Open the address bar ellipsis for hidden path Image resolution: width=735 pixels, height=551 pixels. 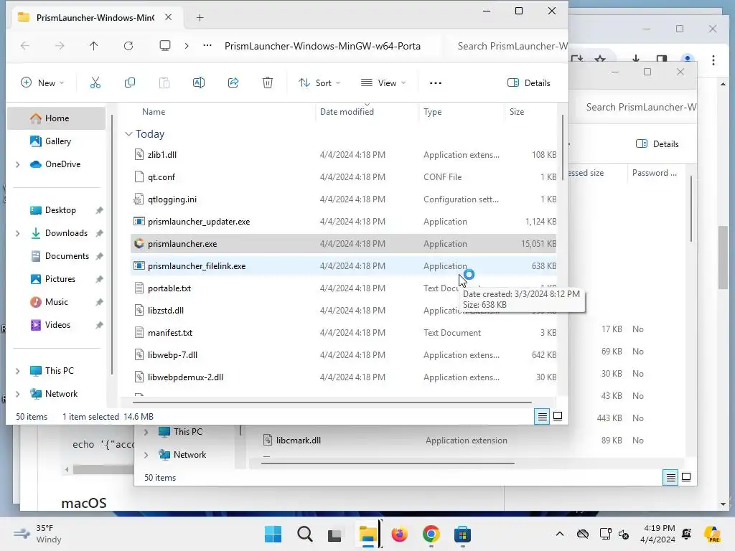(x=207, y=46)
